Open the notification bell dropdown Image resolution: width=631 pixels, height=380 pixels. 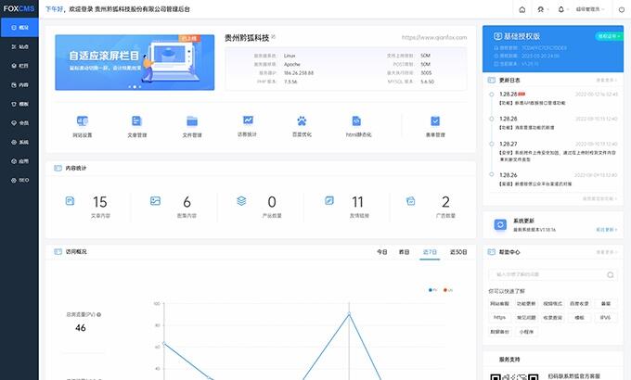(x=561, y=9)
